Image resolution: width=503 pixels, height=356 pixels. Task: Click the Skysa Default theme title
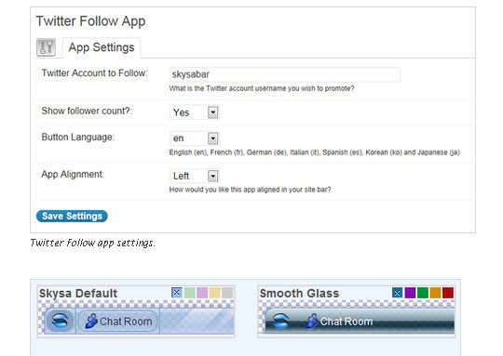point(78,294)
